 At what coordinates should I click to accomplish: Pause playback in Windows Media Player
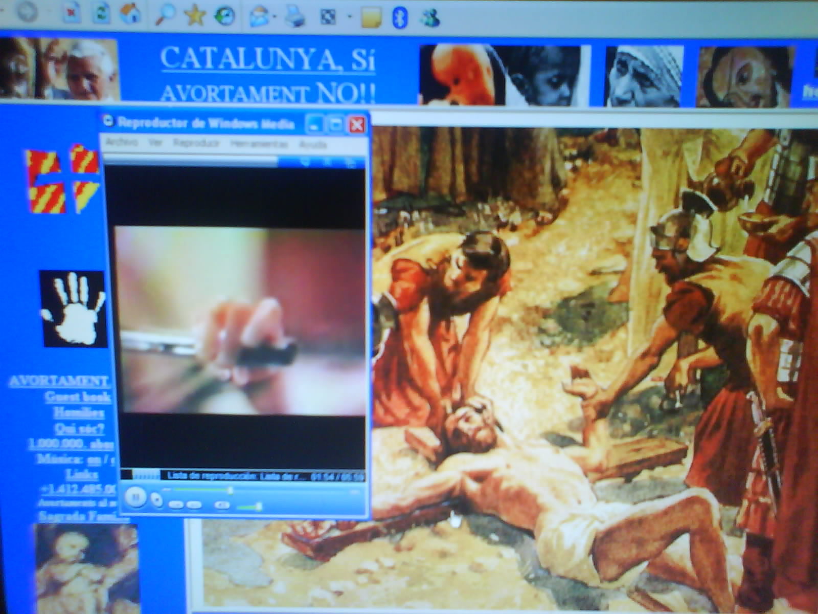coord(135,496)
